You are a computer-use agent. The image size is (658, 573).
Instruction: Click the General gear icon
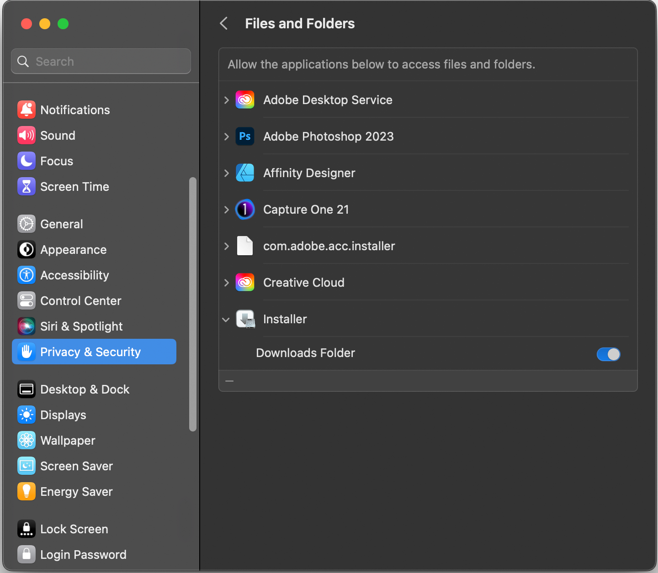click(x=27, y=224)
